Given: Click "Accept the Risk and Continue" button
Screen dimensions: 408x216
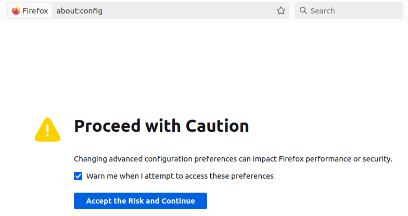Looking at the screenshot, I should (141, 201).
